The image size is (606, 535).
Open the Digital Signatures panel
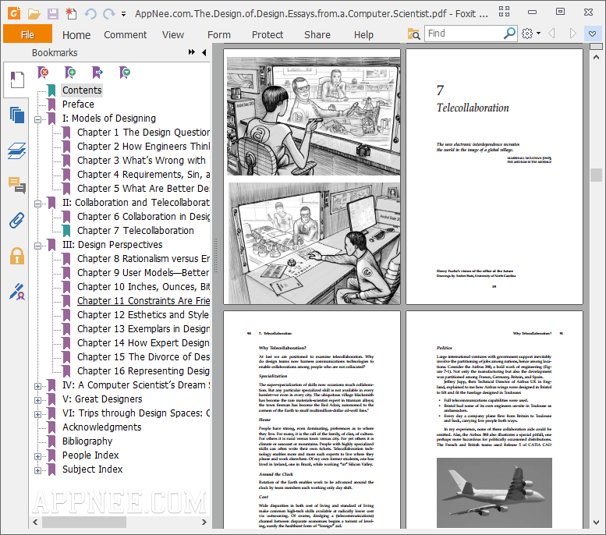(17, 292)
